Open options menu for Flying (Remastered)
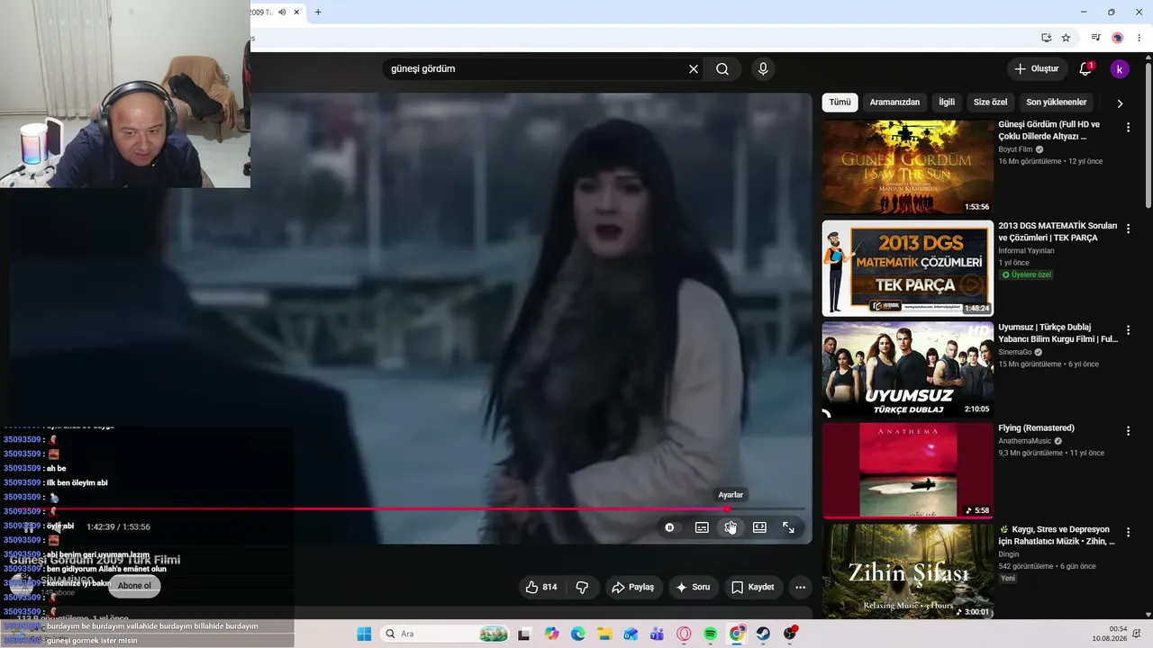The height and width of the screenshot is (648, 1153). click(1128, 431)
